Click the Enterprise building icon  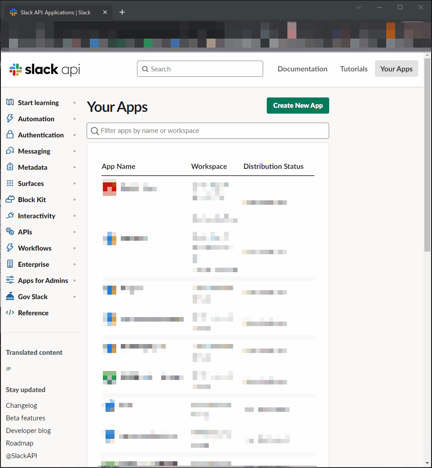point(10,264)
